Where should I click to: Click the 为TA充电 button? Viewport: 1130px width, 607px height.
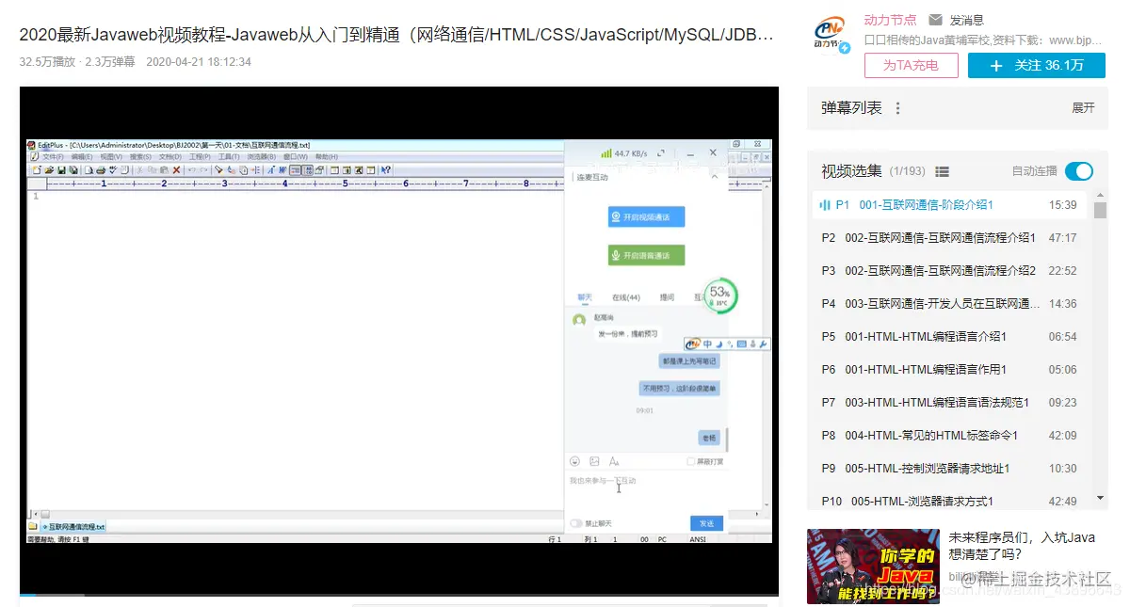coord(911,65)
